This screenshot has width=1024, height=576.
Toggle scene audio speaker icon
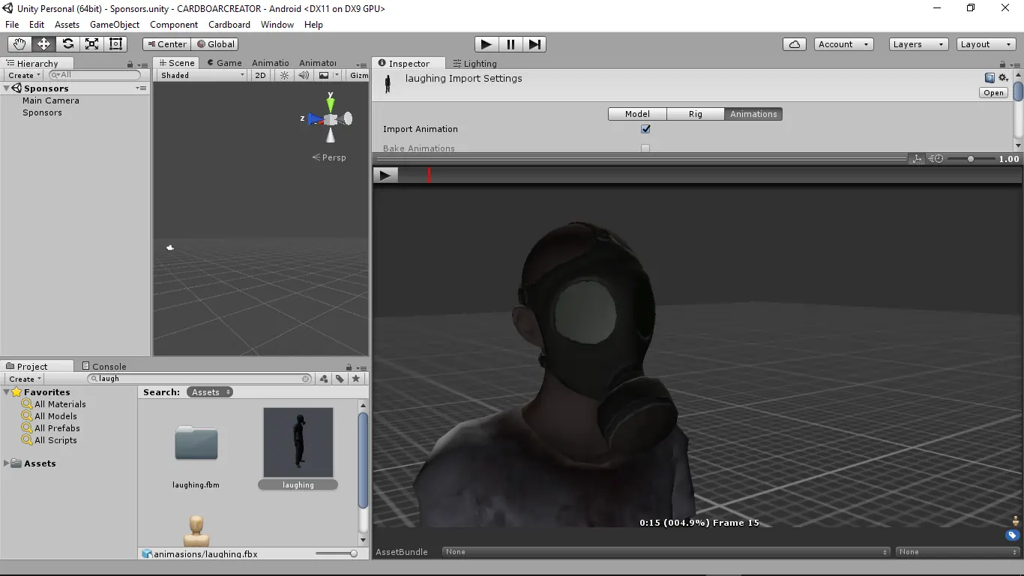click(304, 75)
